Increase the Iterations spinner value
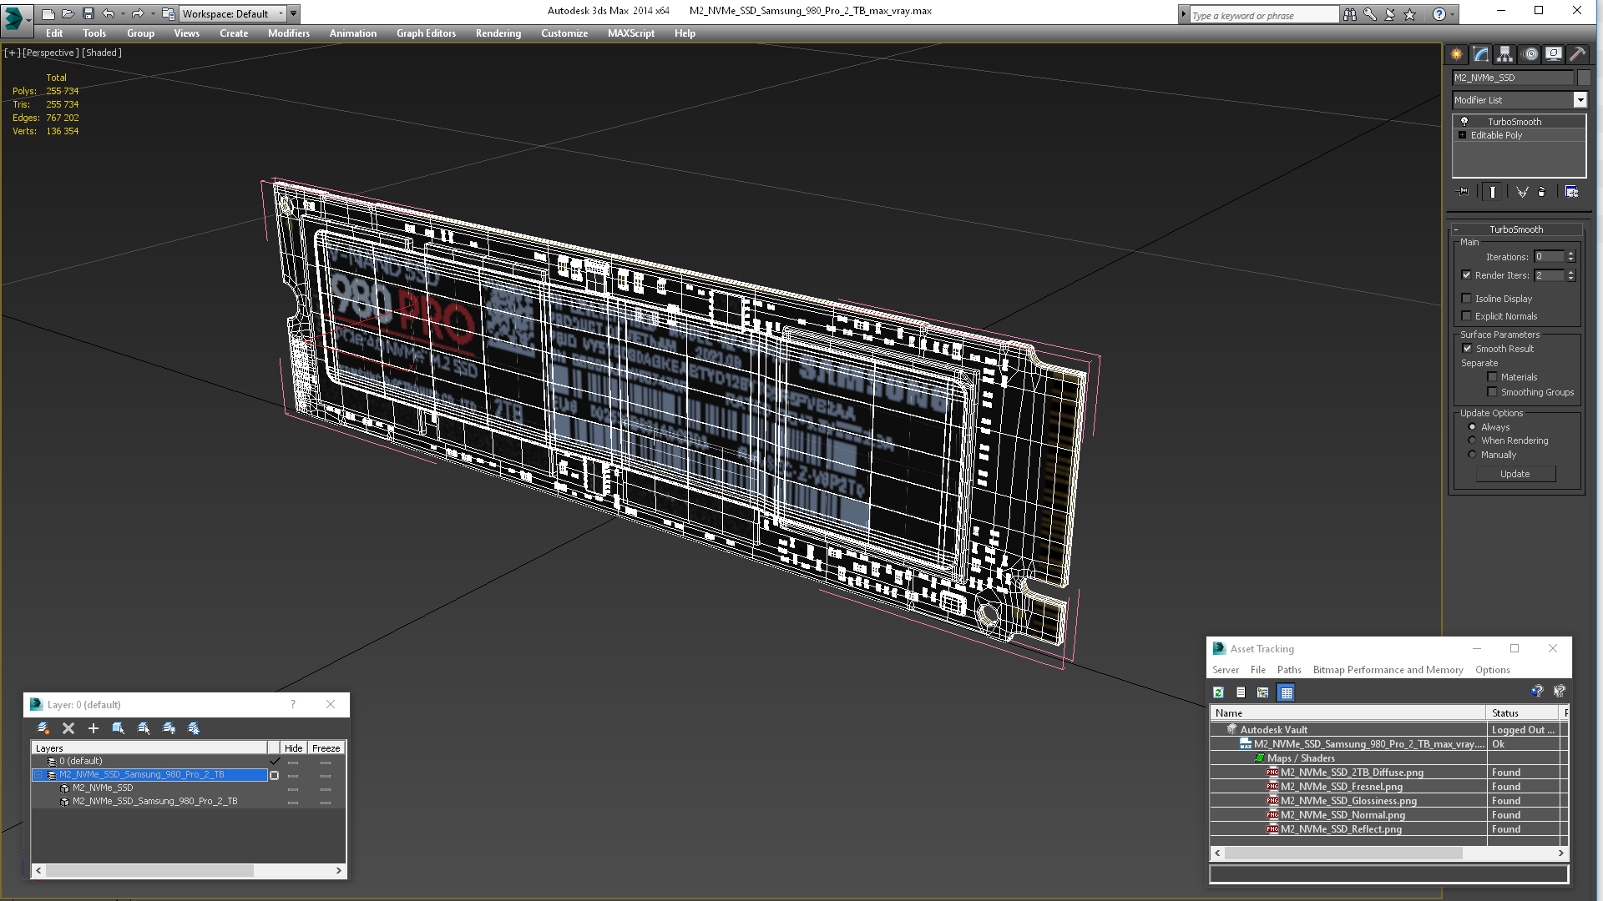The width and height of the screenshot is (1603, 901). [1570, 254]
